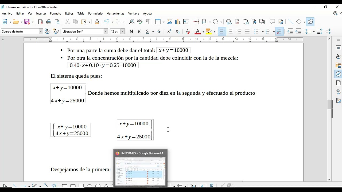Open the sidebar Gallery icon

pyautogui.click(x=339, y=65)
